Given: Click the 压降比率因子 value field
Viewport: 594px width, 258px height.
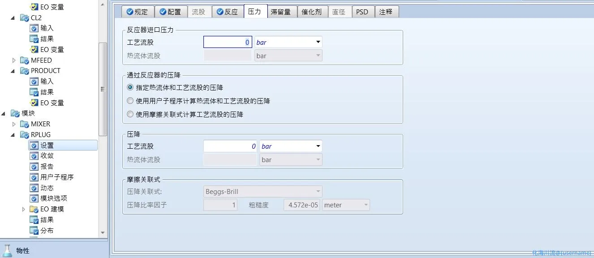Looking at the screenshot, I should [221, 205].
